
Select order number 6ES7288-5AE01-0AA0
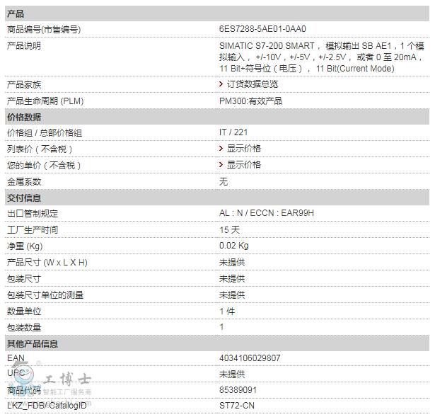(x=262, y=29)
